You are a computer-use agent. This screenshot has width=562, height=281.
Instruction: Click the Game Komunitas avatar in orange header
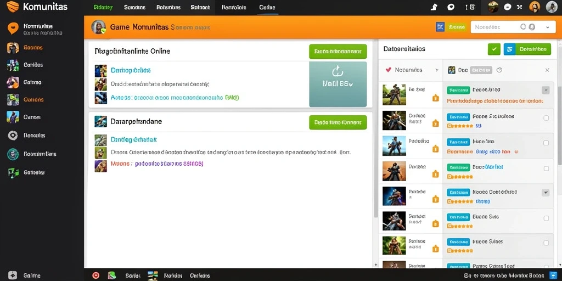(99, 27)
